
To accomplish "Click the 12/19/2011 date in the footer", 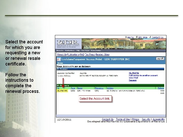I will (64, 120).
